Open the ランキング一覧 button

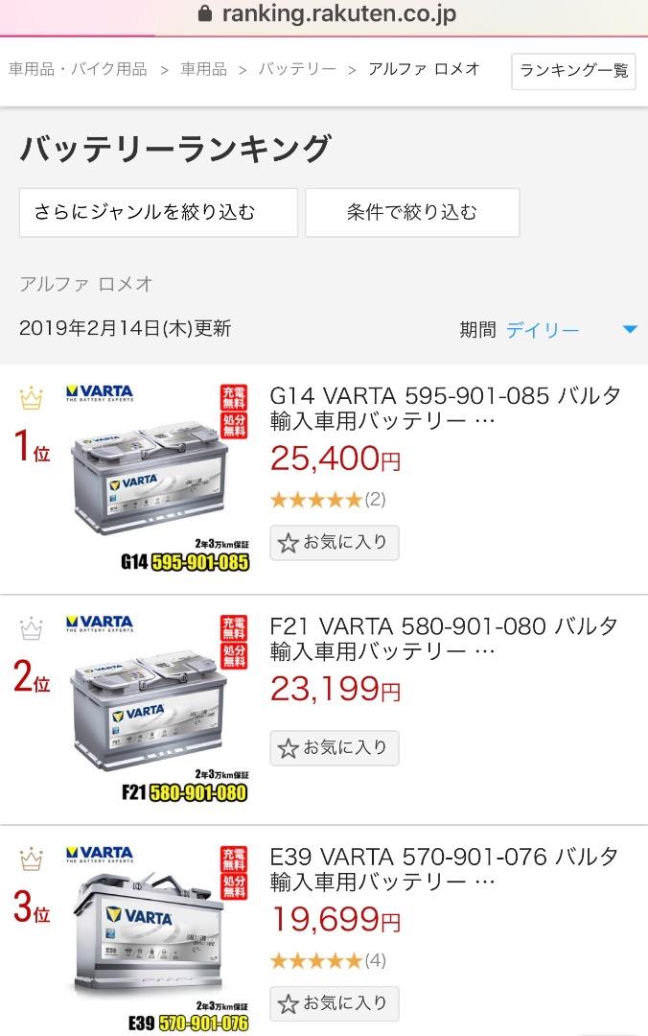pyautogui.click(x=573, y=71)
